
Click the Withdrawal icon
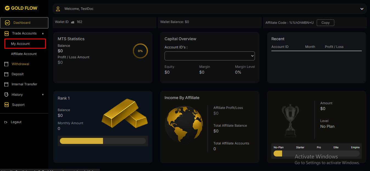[6, 64]
